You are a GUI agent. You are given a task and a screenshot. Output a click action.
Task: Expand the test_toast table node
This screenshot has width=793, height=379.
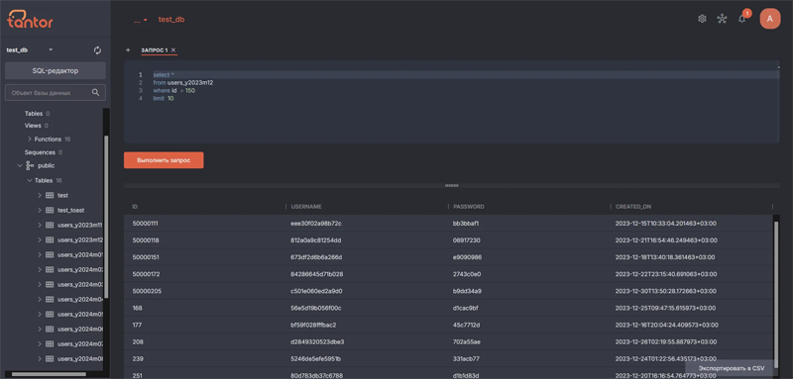[x=40, y=210]
